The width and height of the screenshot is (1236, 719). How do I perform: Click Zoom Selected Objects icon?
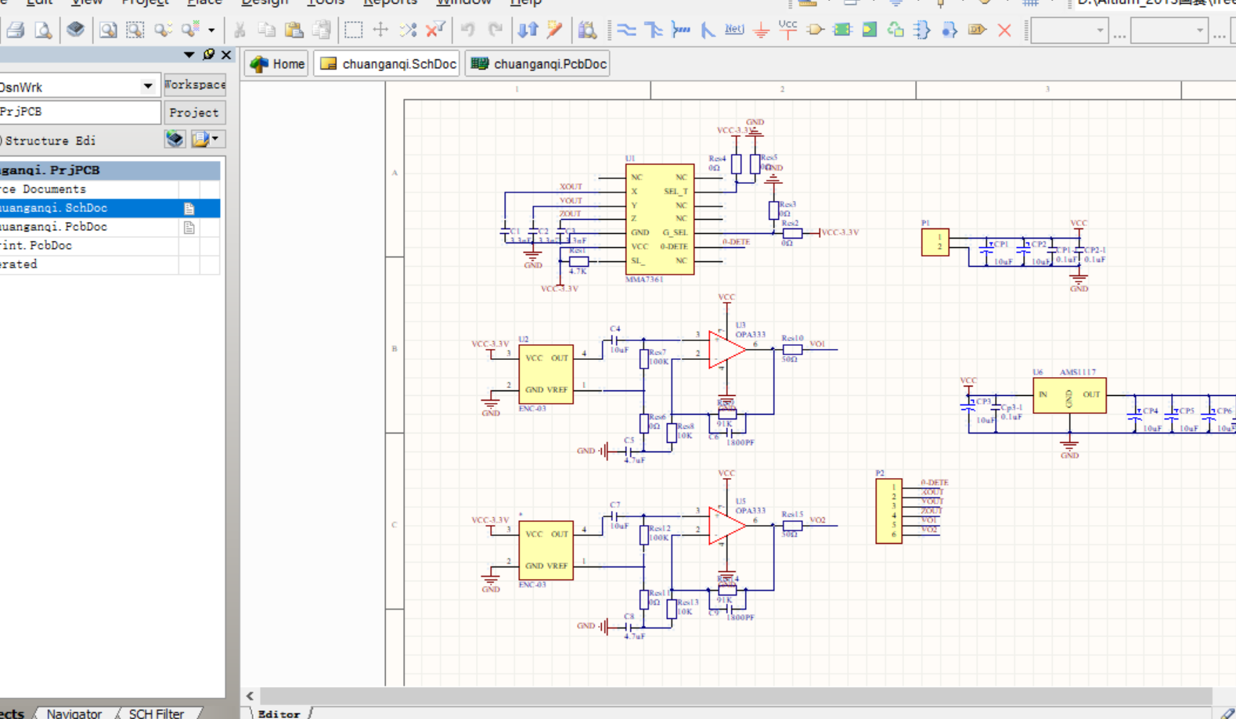[x=163, y=31]
